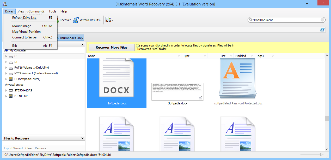Viewport: 331px width, 160px height.
Task: Choose Exit from Drives menu
Action: click(x=30, y=46)
